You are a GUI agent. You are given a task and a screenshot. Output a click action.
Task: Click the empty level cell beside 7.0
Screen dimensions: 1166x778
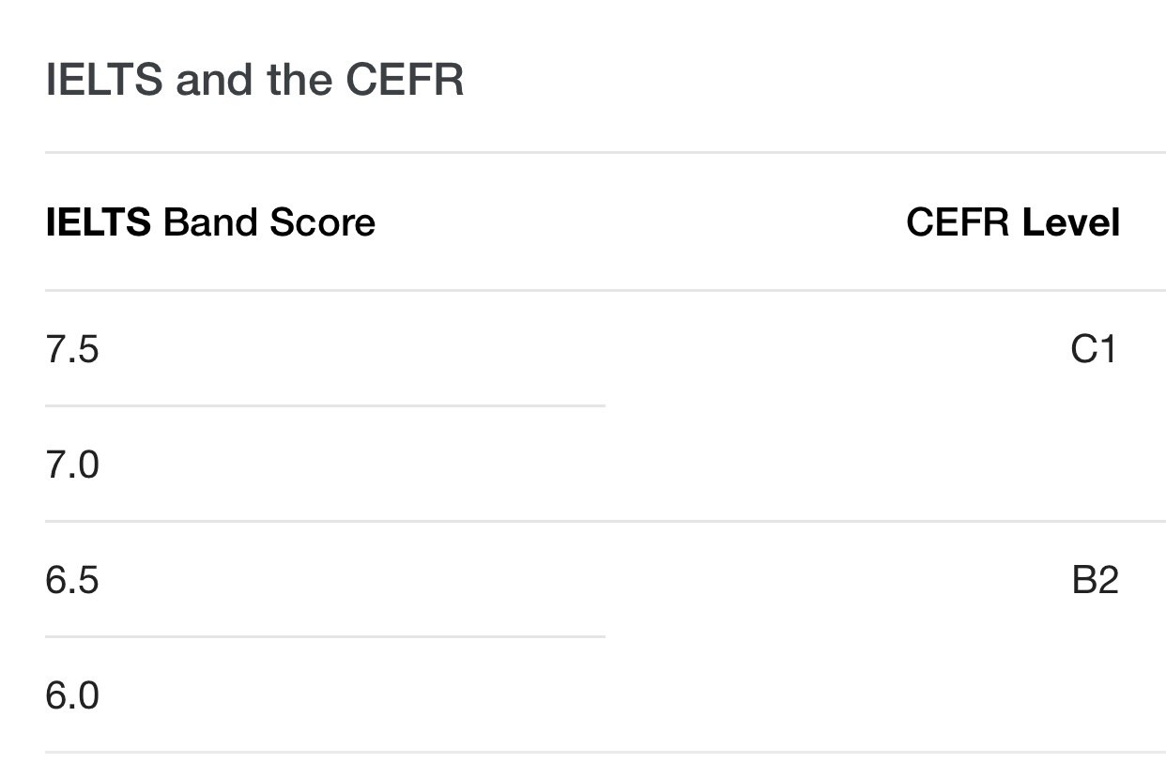tap(885, 465)
